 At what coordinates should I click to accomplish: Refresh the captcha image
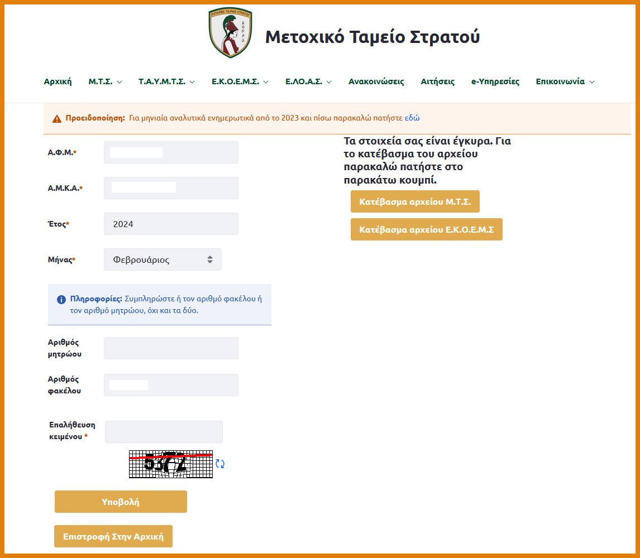tap(220, 464)
